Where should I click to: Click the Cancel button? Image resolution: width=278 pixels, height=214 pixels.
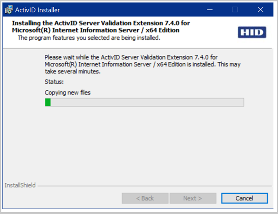click(x=245, y=198)
